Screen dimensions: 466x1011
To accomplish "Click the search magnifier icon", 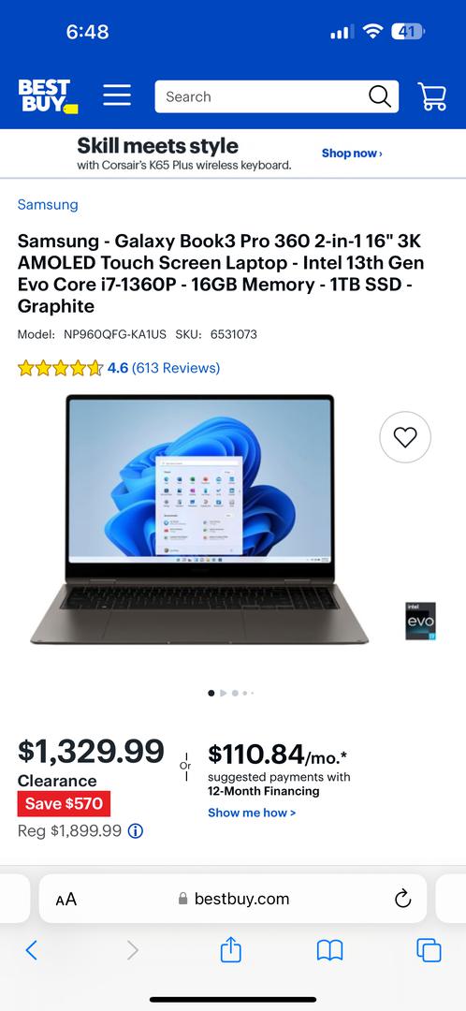I will click(380, 96).
